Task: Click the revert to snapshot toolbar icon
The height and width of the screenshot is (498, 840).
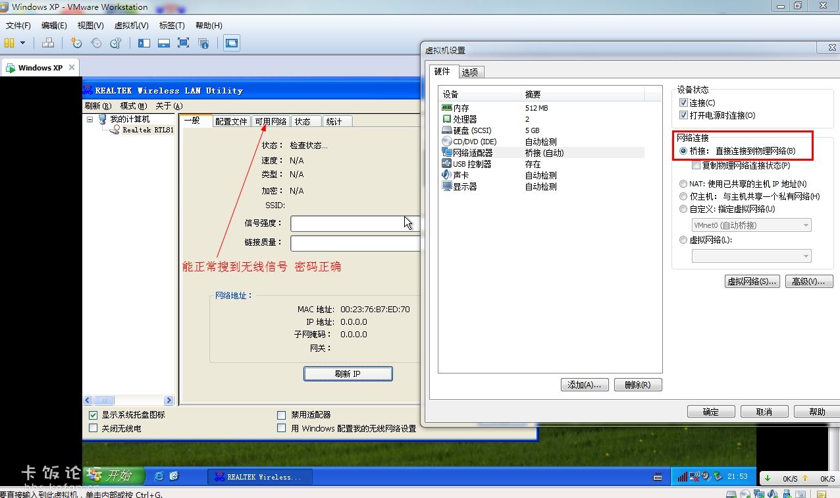Action: coord(96,43)
